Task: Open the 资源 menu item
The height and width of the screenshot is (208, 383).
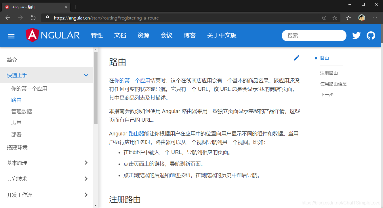Action: 143,35
